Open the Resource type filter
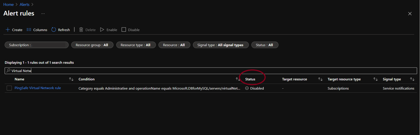Screen dimensions: 420x135 pyautogui.click(x=136, y=45)
